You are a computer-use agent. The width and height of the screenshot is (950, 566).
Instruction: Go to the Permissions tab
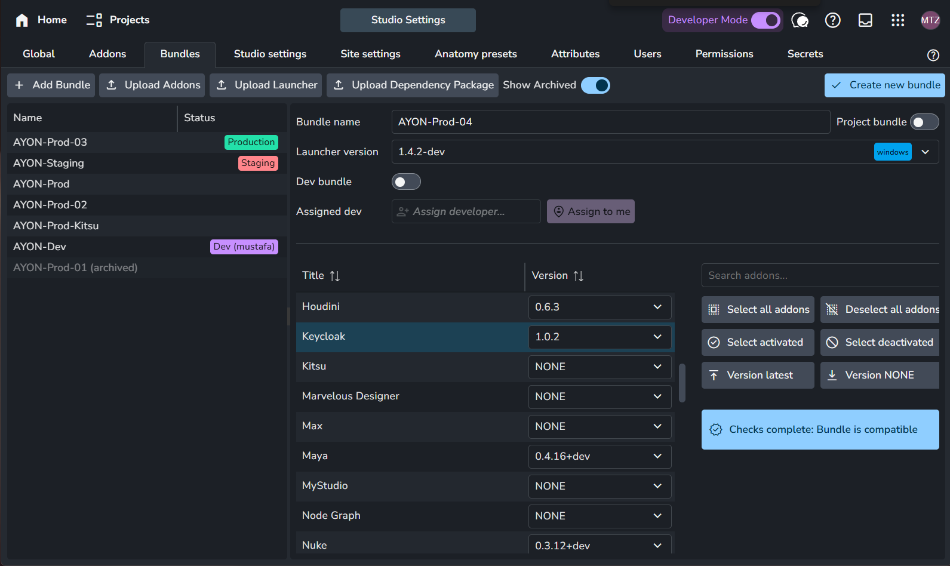click(x=724, y=54)
